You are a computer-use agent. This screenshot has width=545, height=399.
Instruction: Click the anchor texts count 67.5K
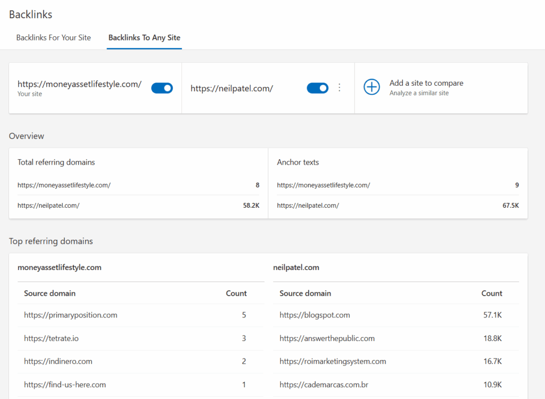tap(510, 206)
